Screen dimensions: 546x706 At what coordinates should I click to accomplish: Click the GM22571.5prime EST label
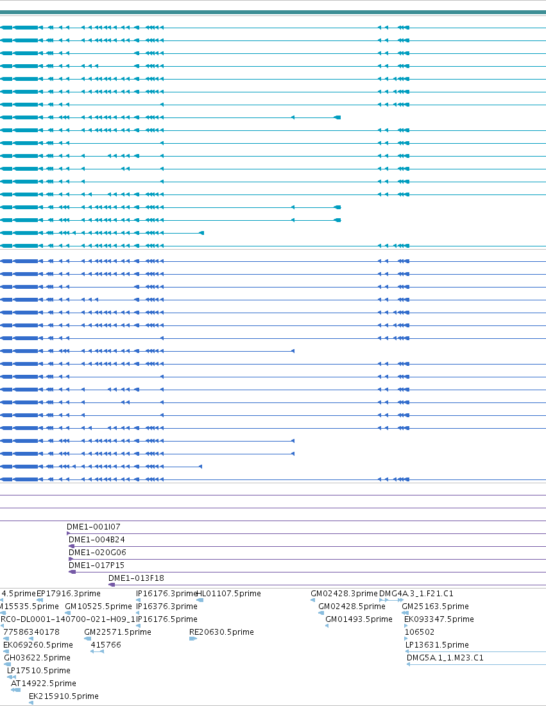click(117, 632)
